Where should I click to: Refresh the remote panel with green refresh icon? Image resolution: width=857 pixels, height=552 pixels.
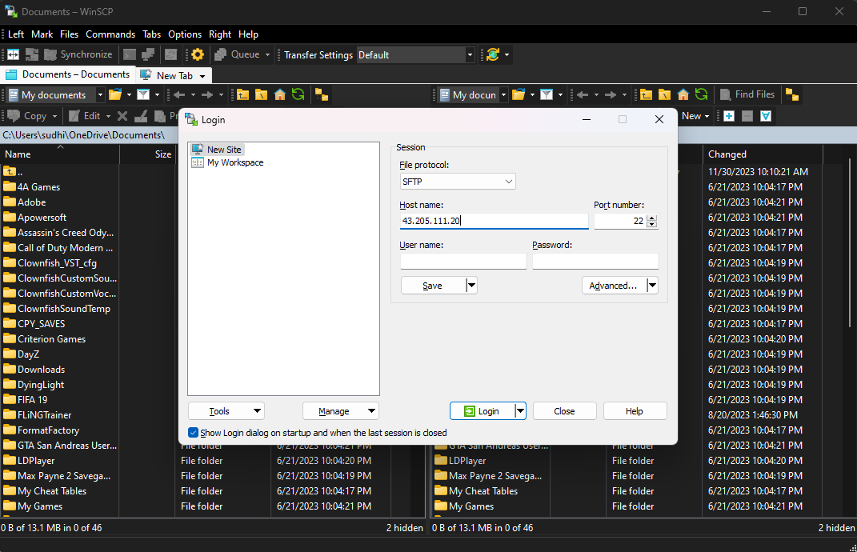pyautogui.click(x=702, y=94)
